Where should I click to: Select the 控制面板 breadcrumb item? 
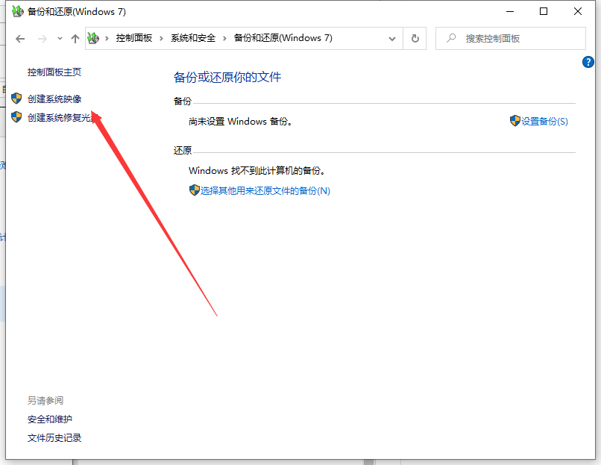pos(133,38)
